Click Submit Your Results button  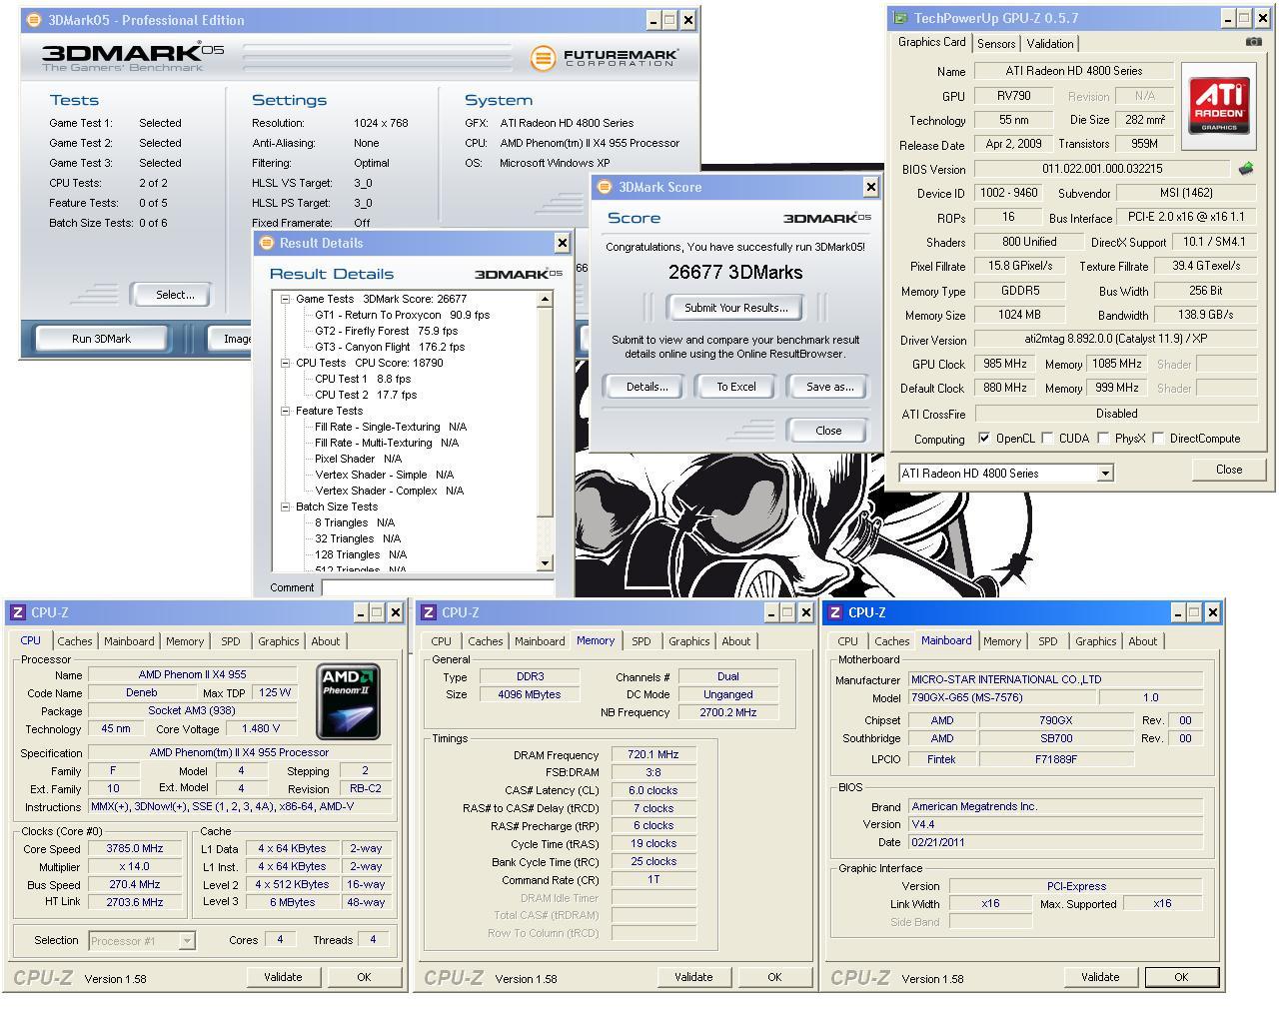point(736,308)
